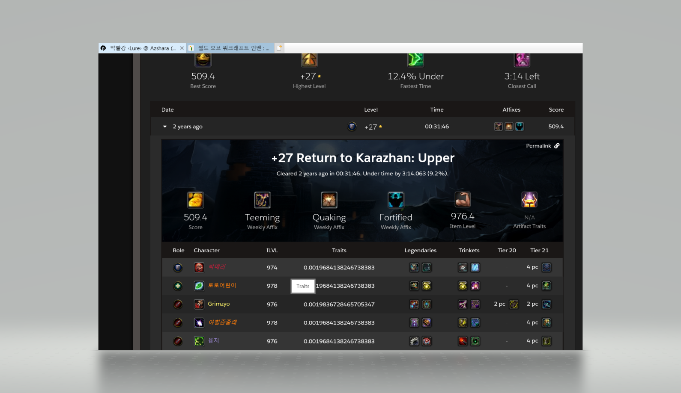This screenshot has height=393, width=681.
Task: Click the tank role shield icon for 박메리
Action: pyautogui.click(x=178, y=268)
